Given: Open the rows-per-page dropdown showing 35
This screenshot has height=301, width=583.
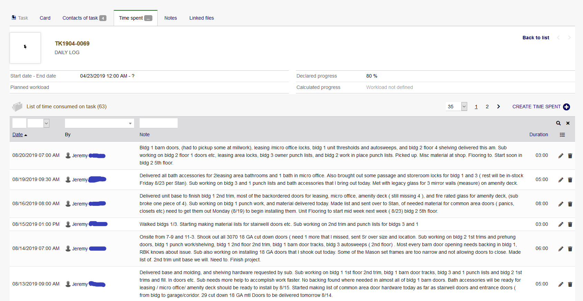Looking at the screenshot, I should [x=464, y=107].
